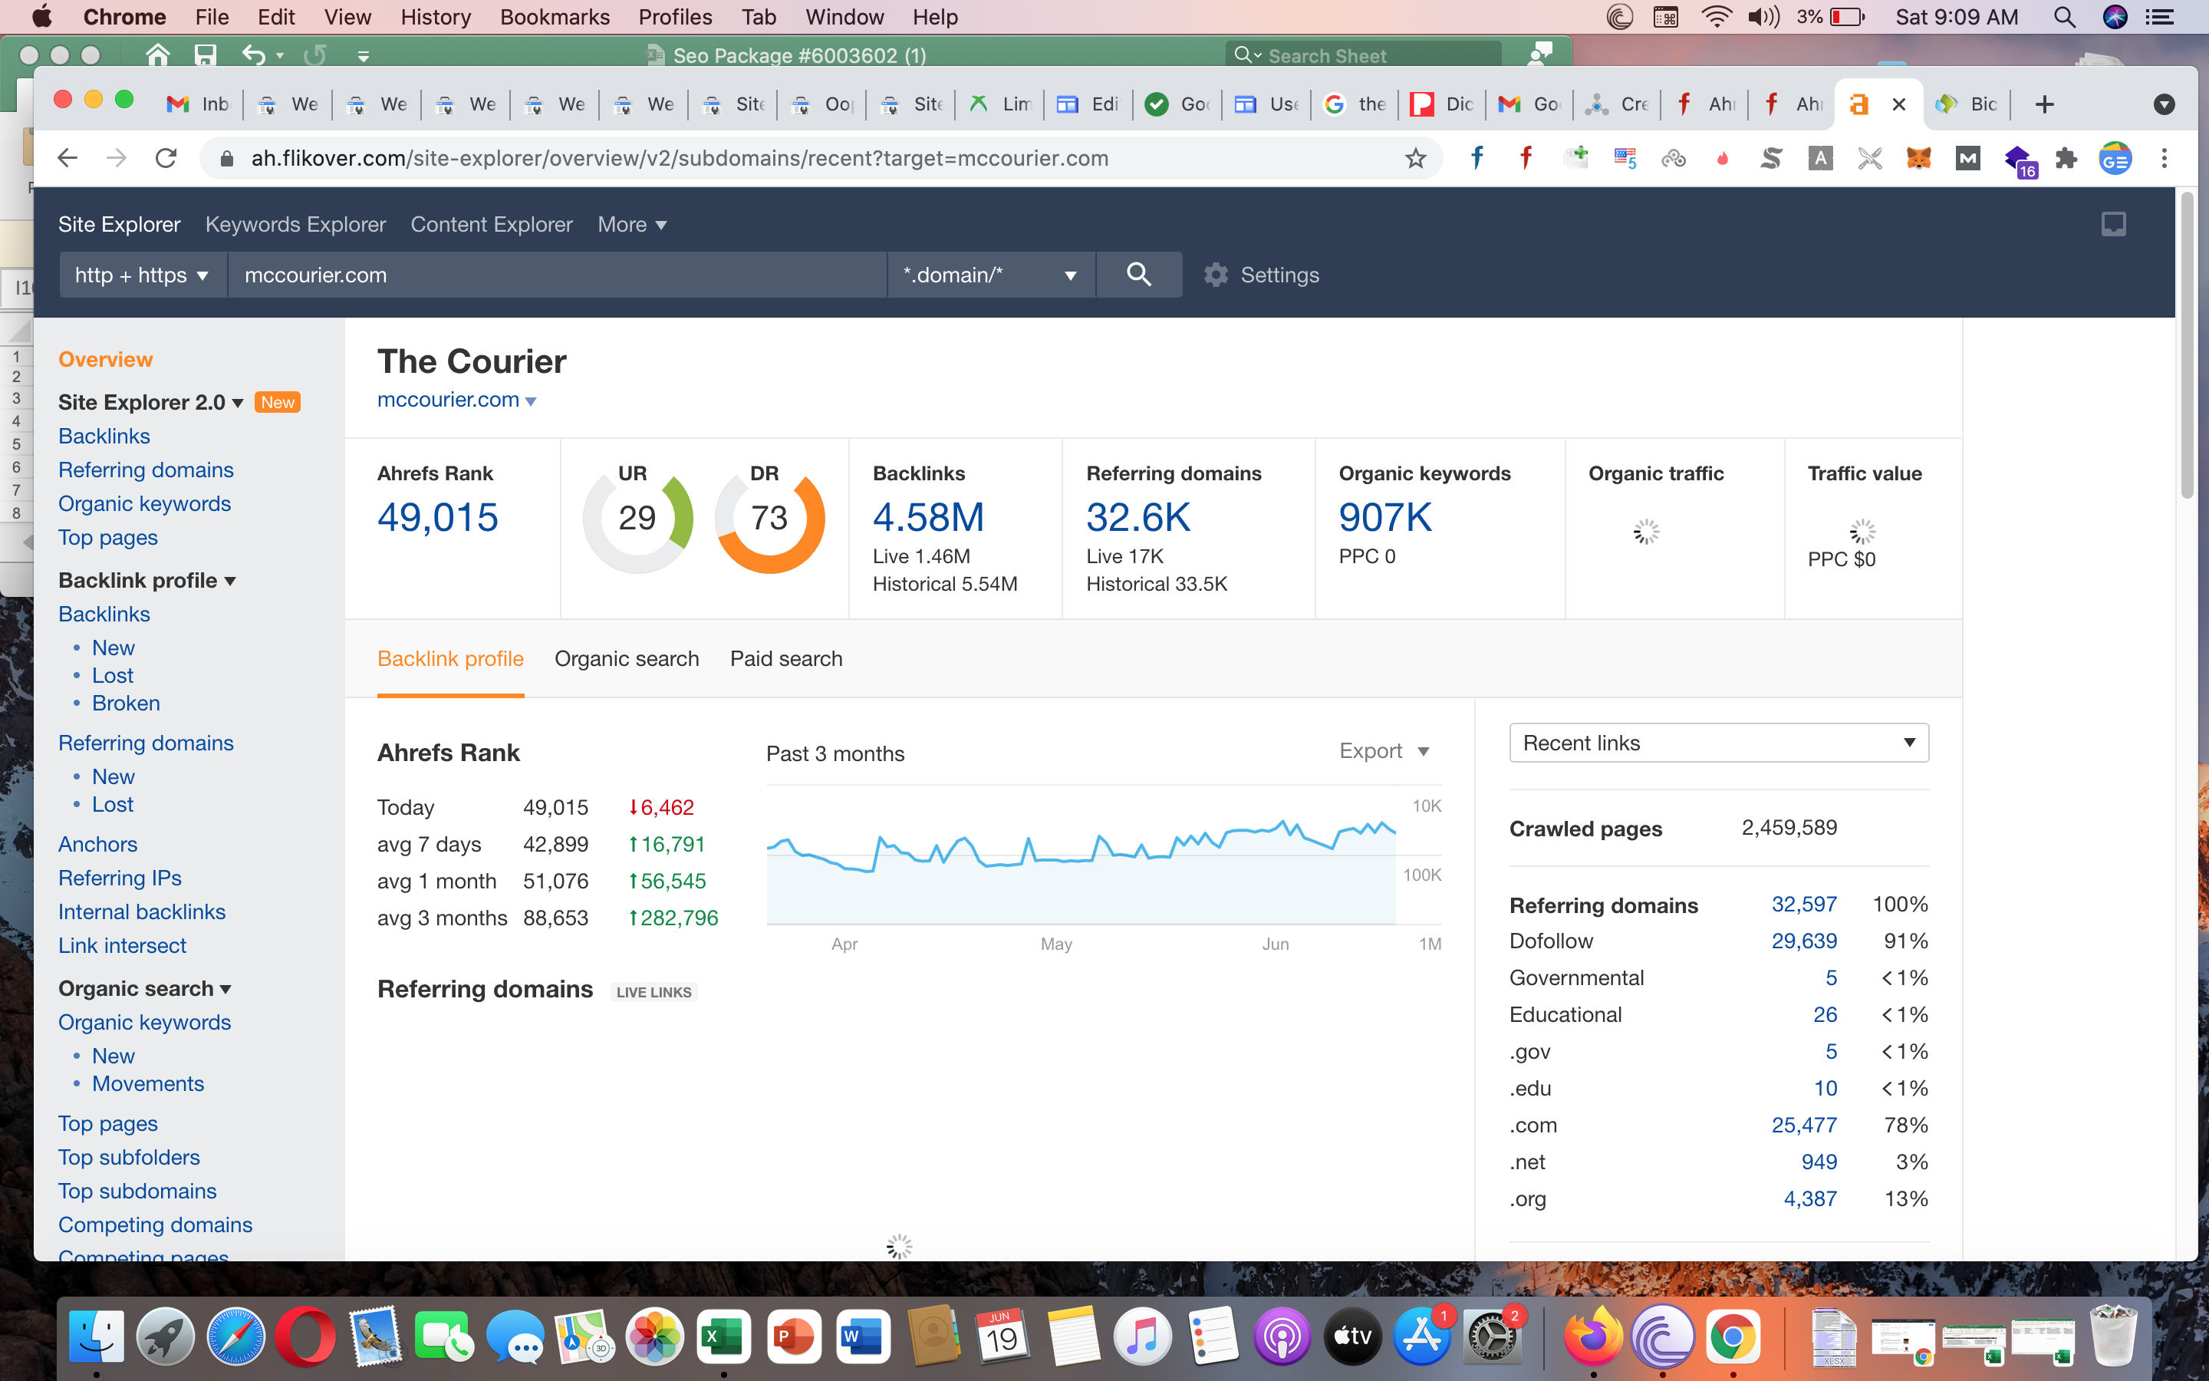2209x1381 pixels.
Task: Open the More menu in top navigation
Action: pos(632,224)
